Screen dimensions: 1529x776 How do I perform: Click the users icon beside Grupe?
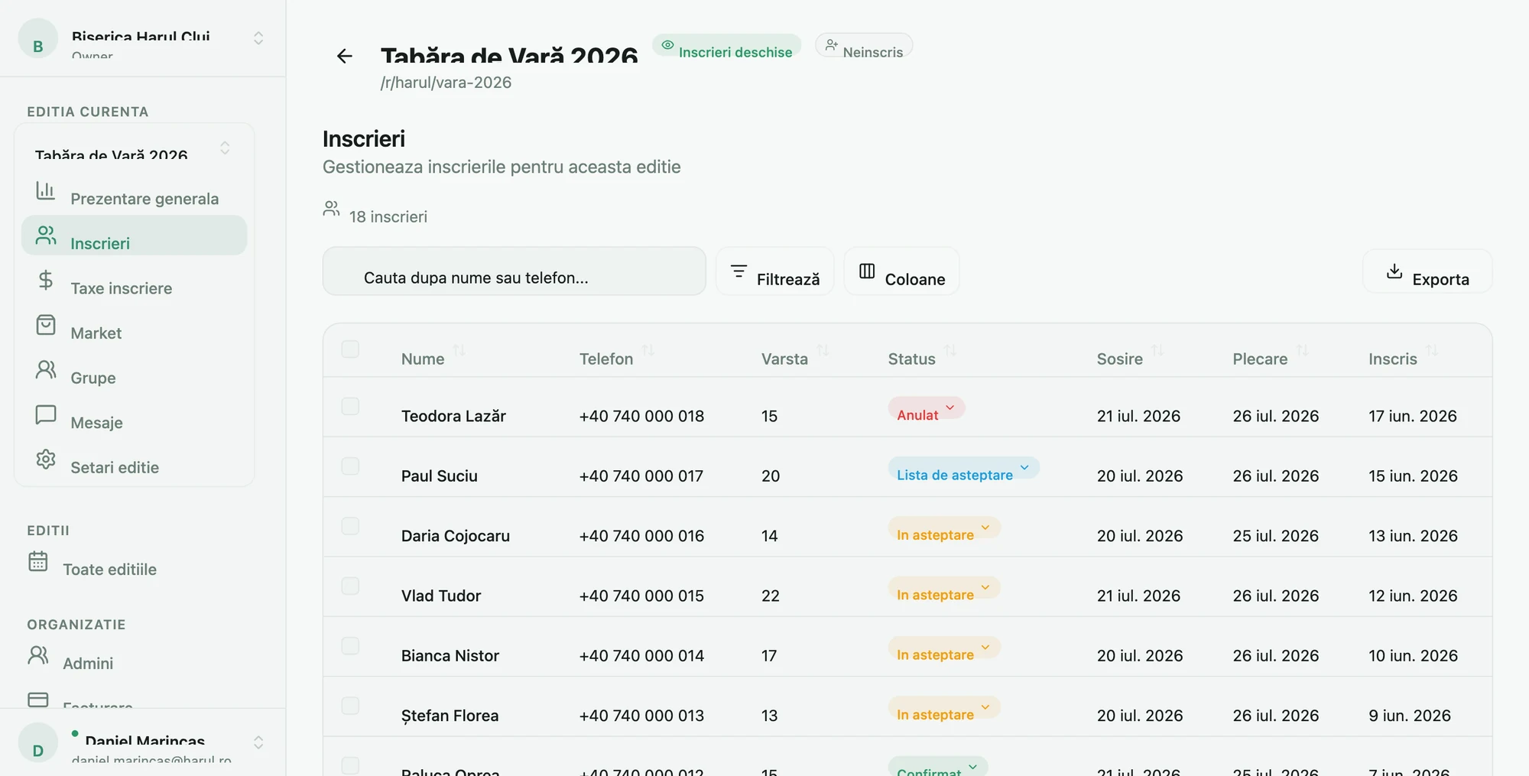coord(46,370)
